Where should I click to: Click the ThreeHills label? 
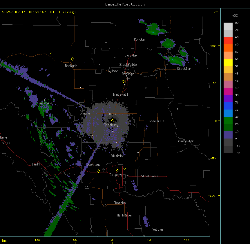point(156,121)
